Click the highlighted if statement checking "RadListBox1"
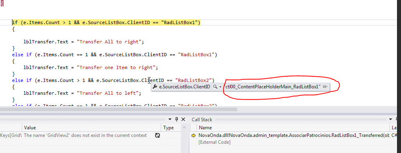Viewport: 401px width, 153px height. pos(106,22)
